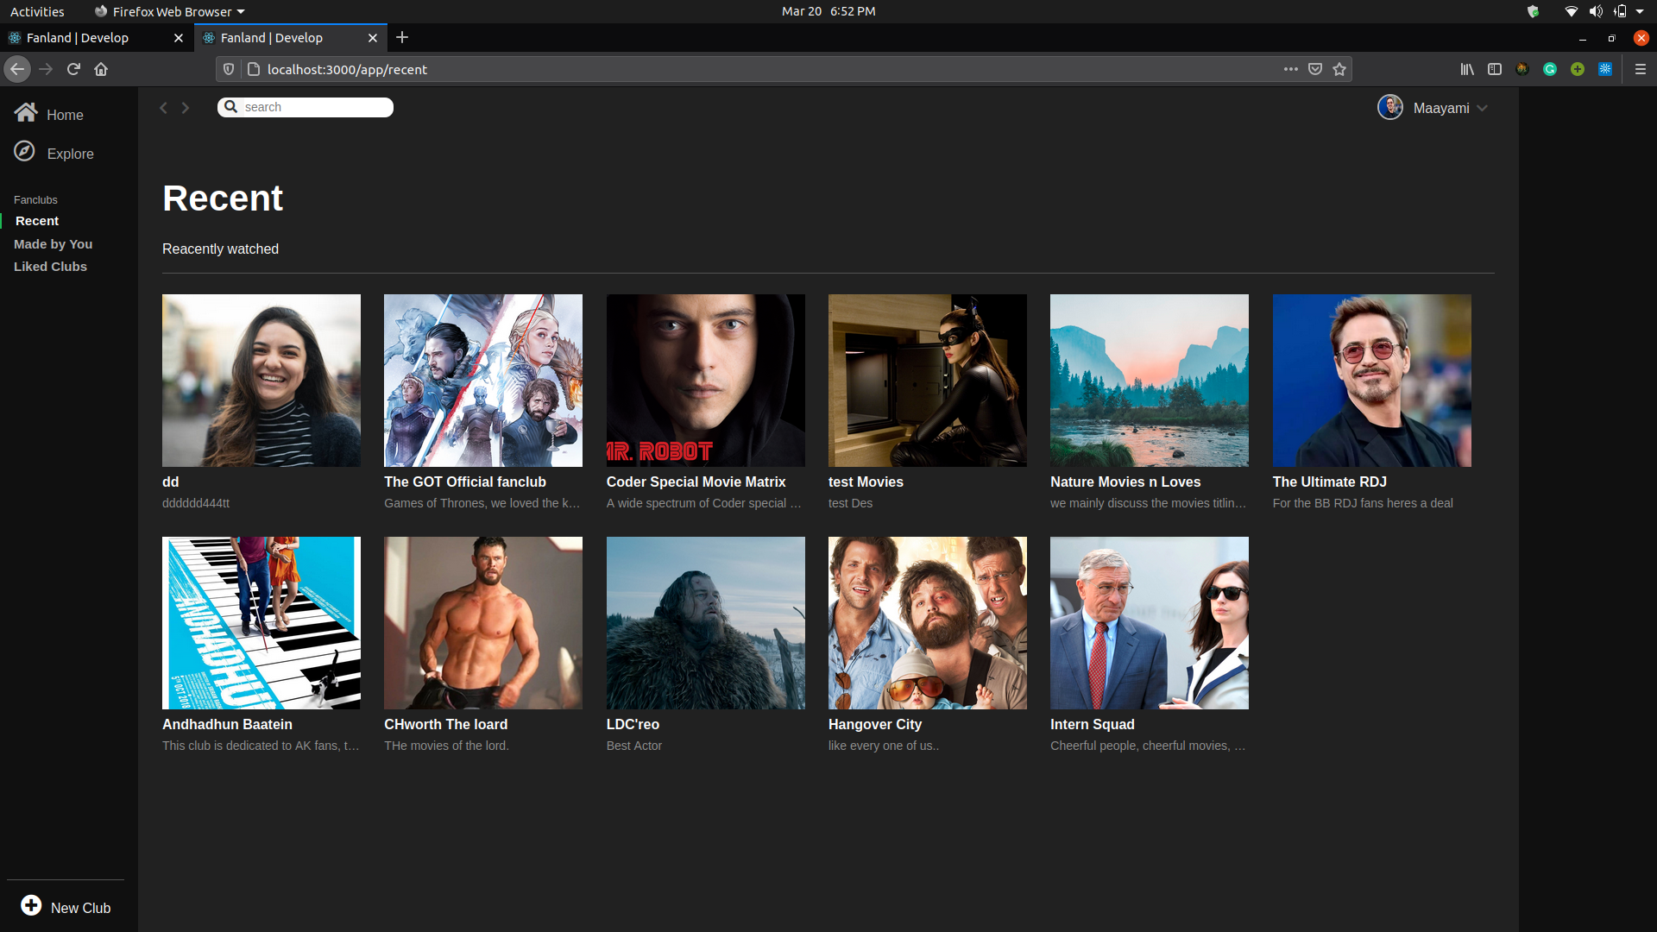Click the app's back navigation arrow
1657x932 pixels.
click(163, 107)
